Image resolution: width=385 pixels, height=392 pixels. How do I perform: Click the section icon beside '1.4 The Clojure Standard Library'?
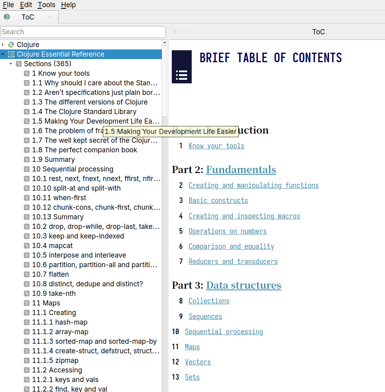(27, 112)
